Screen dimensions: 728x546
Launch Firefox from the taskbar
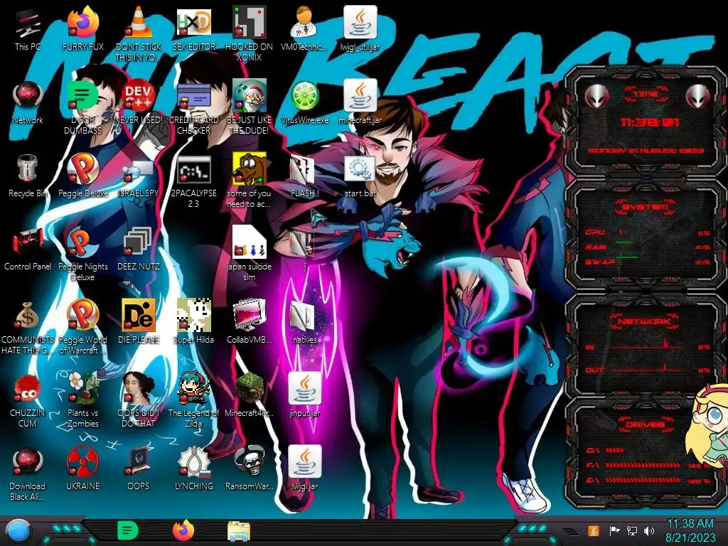(x=183, y=530)
